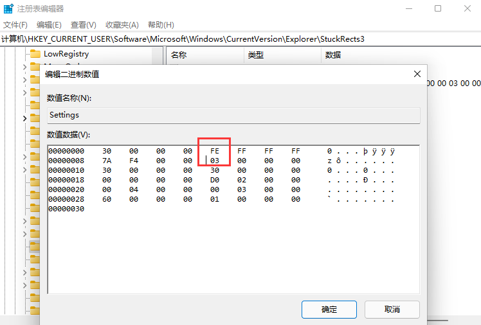Click the registry path address bar

240,39
